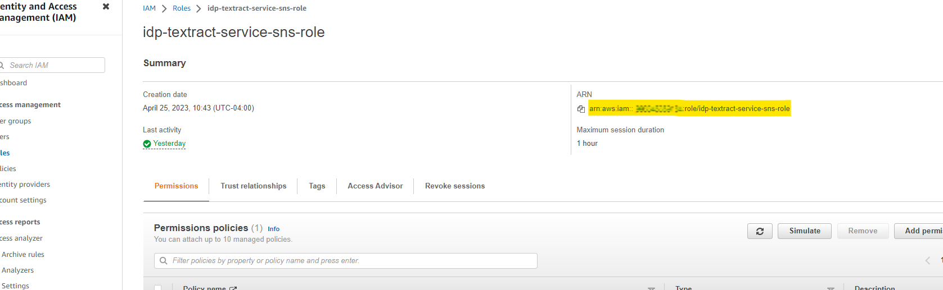Open Identity providers in the sidebar
Screen dimensions: 943x290
25,185
